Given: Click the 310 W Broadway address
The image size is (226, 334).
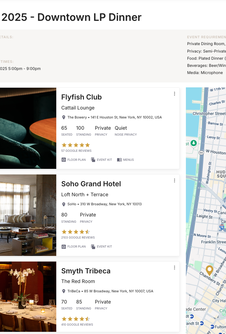Looking at the screenshot, I should click(111, 204).
